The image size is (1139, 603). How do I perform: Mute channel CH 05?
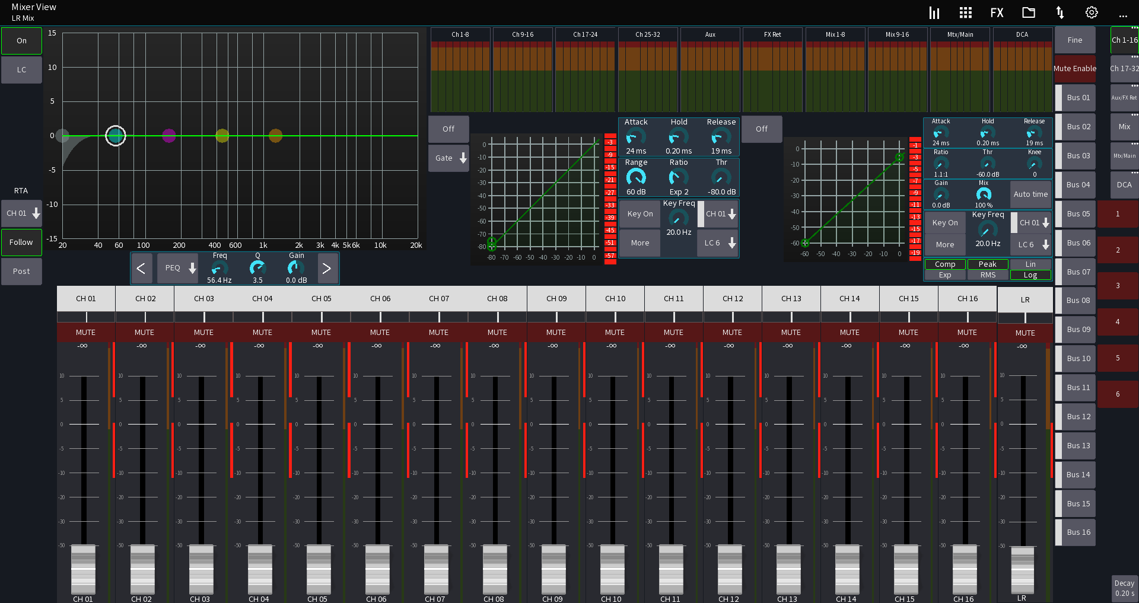[320, 333]
